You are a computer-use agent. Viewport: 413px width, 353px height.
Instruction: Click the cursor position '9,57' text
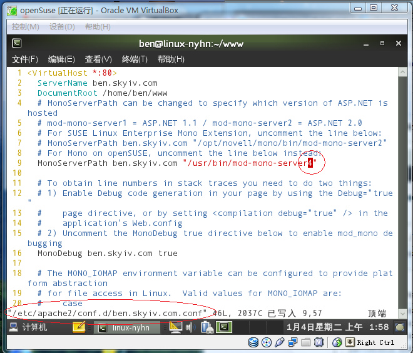(x=312, y=314)
